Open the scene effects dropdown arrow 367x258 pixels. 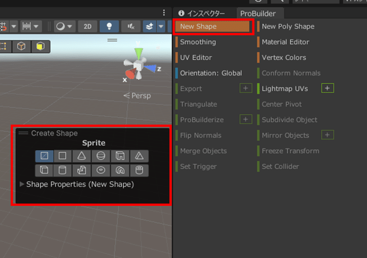161,27
